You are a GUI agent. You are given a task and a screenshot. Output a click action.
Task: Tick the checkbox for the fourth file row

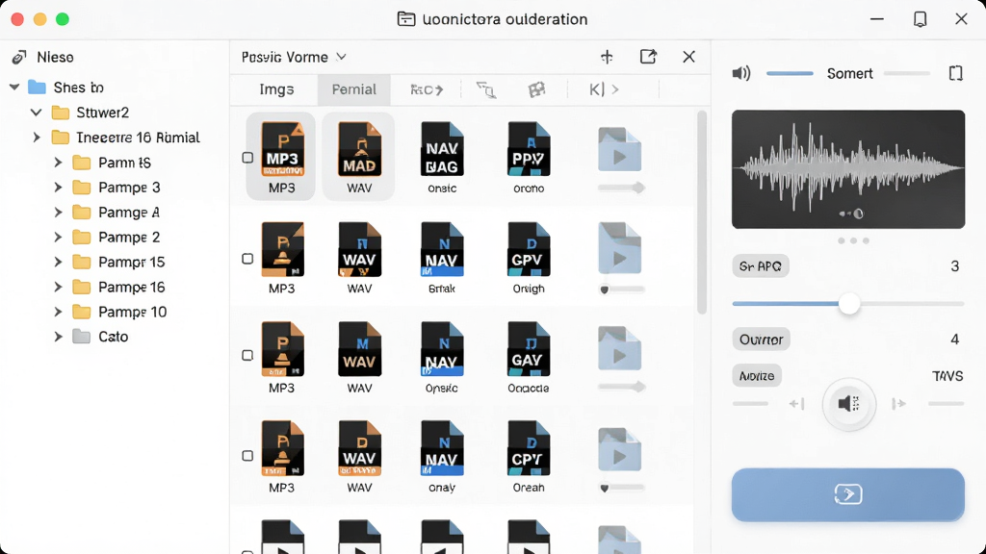pos(247,455)
